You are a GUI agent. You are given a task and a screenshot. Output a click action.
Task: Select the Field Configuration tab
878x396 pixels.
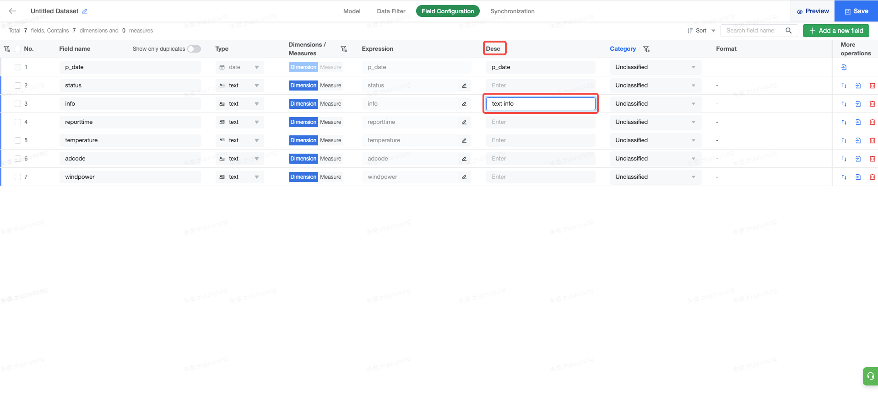coord(448,11)
